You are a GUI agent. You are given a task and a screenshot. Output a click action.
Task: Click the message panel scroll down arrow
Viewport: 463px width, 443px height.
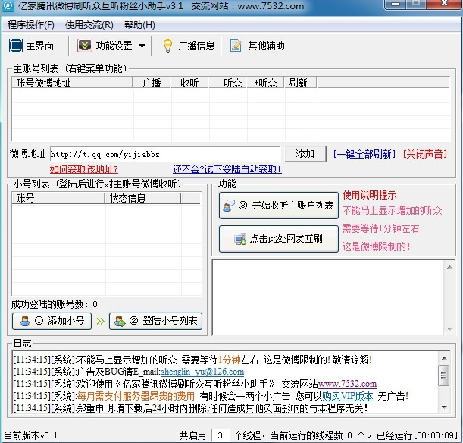coord(449,329)
